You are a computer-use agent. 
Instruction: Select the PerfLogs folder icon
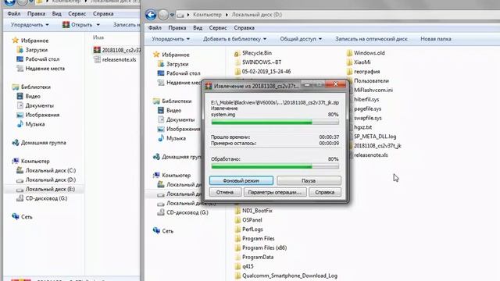237,229
